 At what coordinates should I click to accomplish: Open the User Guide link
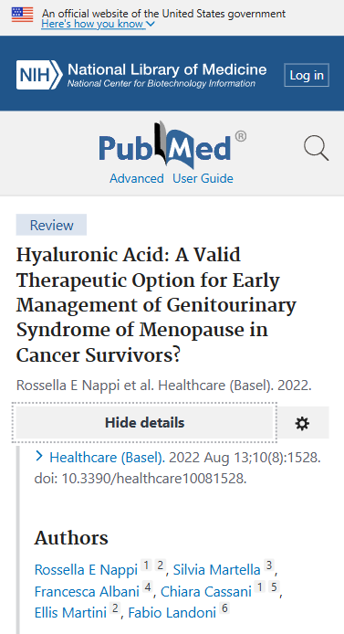[x=203, y=178]
